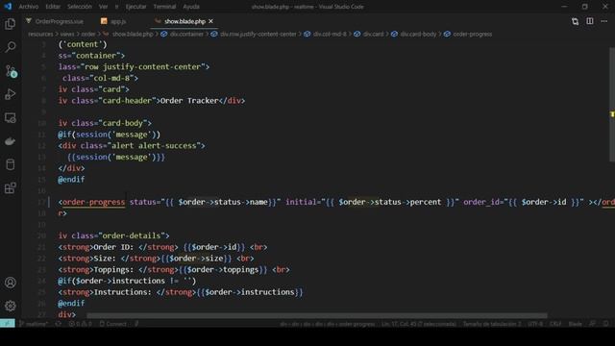Click the vertical scrollbar thumb of the editor
Image resolution: width=615 pixels, height=346 pixels.
[x=612, y=105]
